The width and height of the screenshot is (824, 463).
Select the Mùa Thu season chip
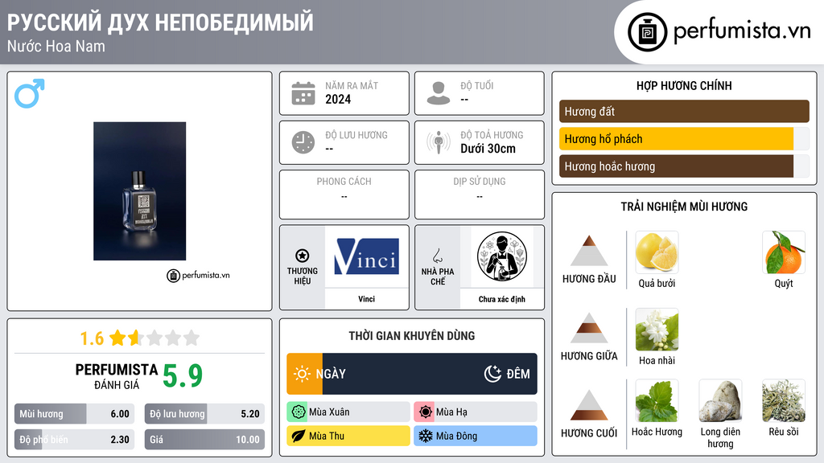348,436
